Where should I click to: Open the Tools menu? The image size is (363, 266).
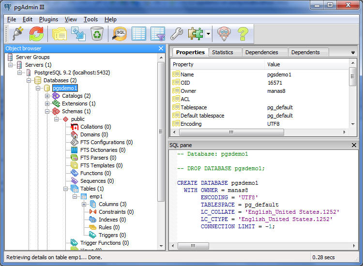pyautogui.click(x=91, y=19)
